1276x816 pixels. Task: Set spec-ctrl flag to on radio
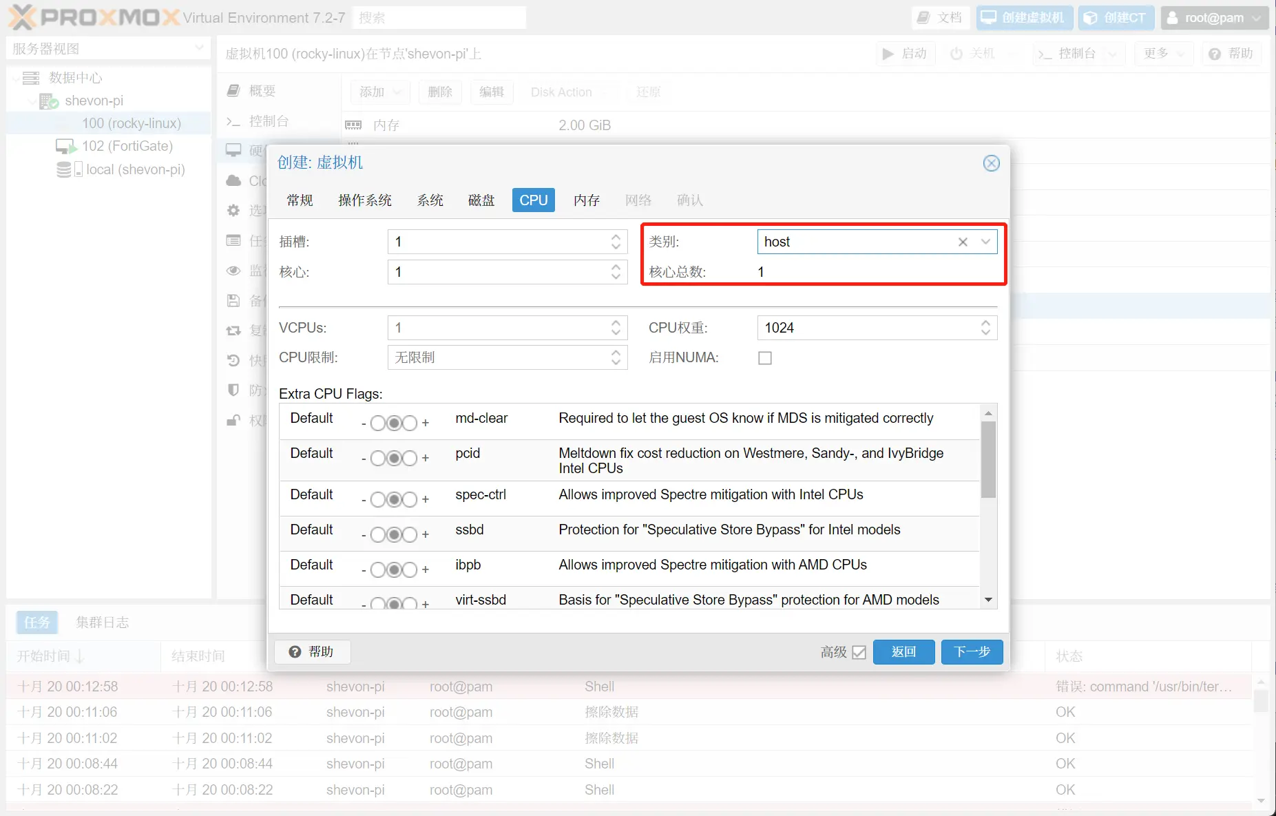coord(410,500)
